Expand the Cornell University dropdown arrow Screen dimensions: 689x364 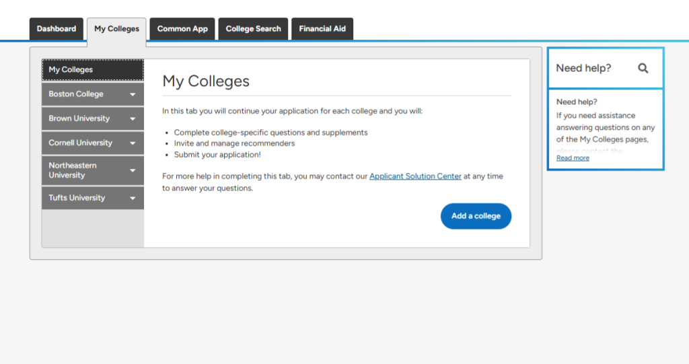coord(133,143)
